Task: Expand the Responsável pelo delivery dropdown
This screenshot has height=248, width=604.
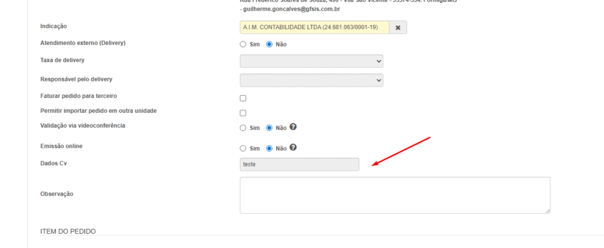Action: coord(311,80)
